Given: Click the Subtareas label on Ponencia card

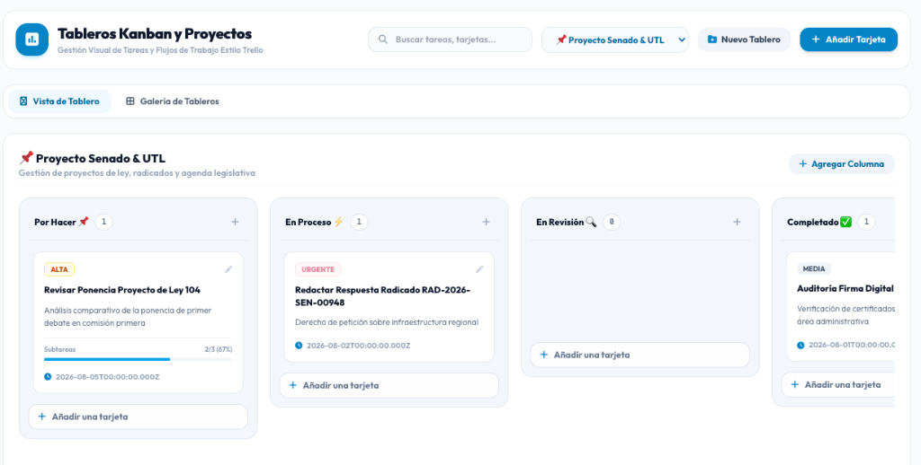Looking at the screenshot, I should point(60,349).
